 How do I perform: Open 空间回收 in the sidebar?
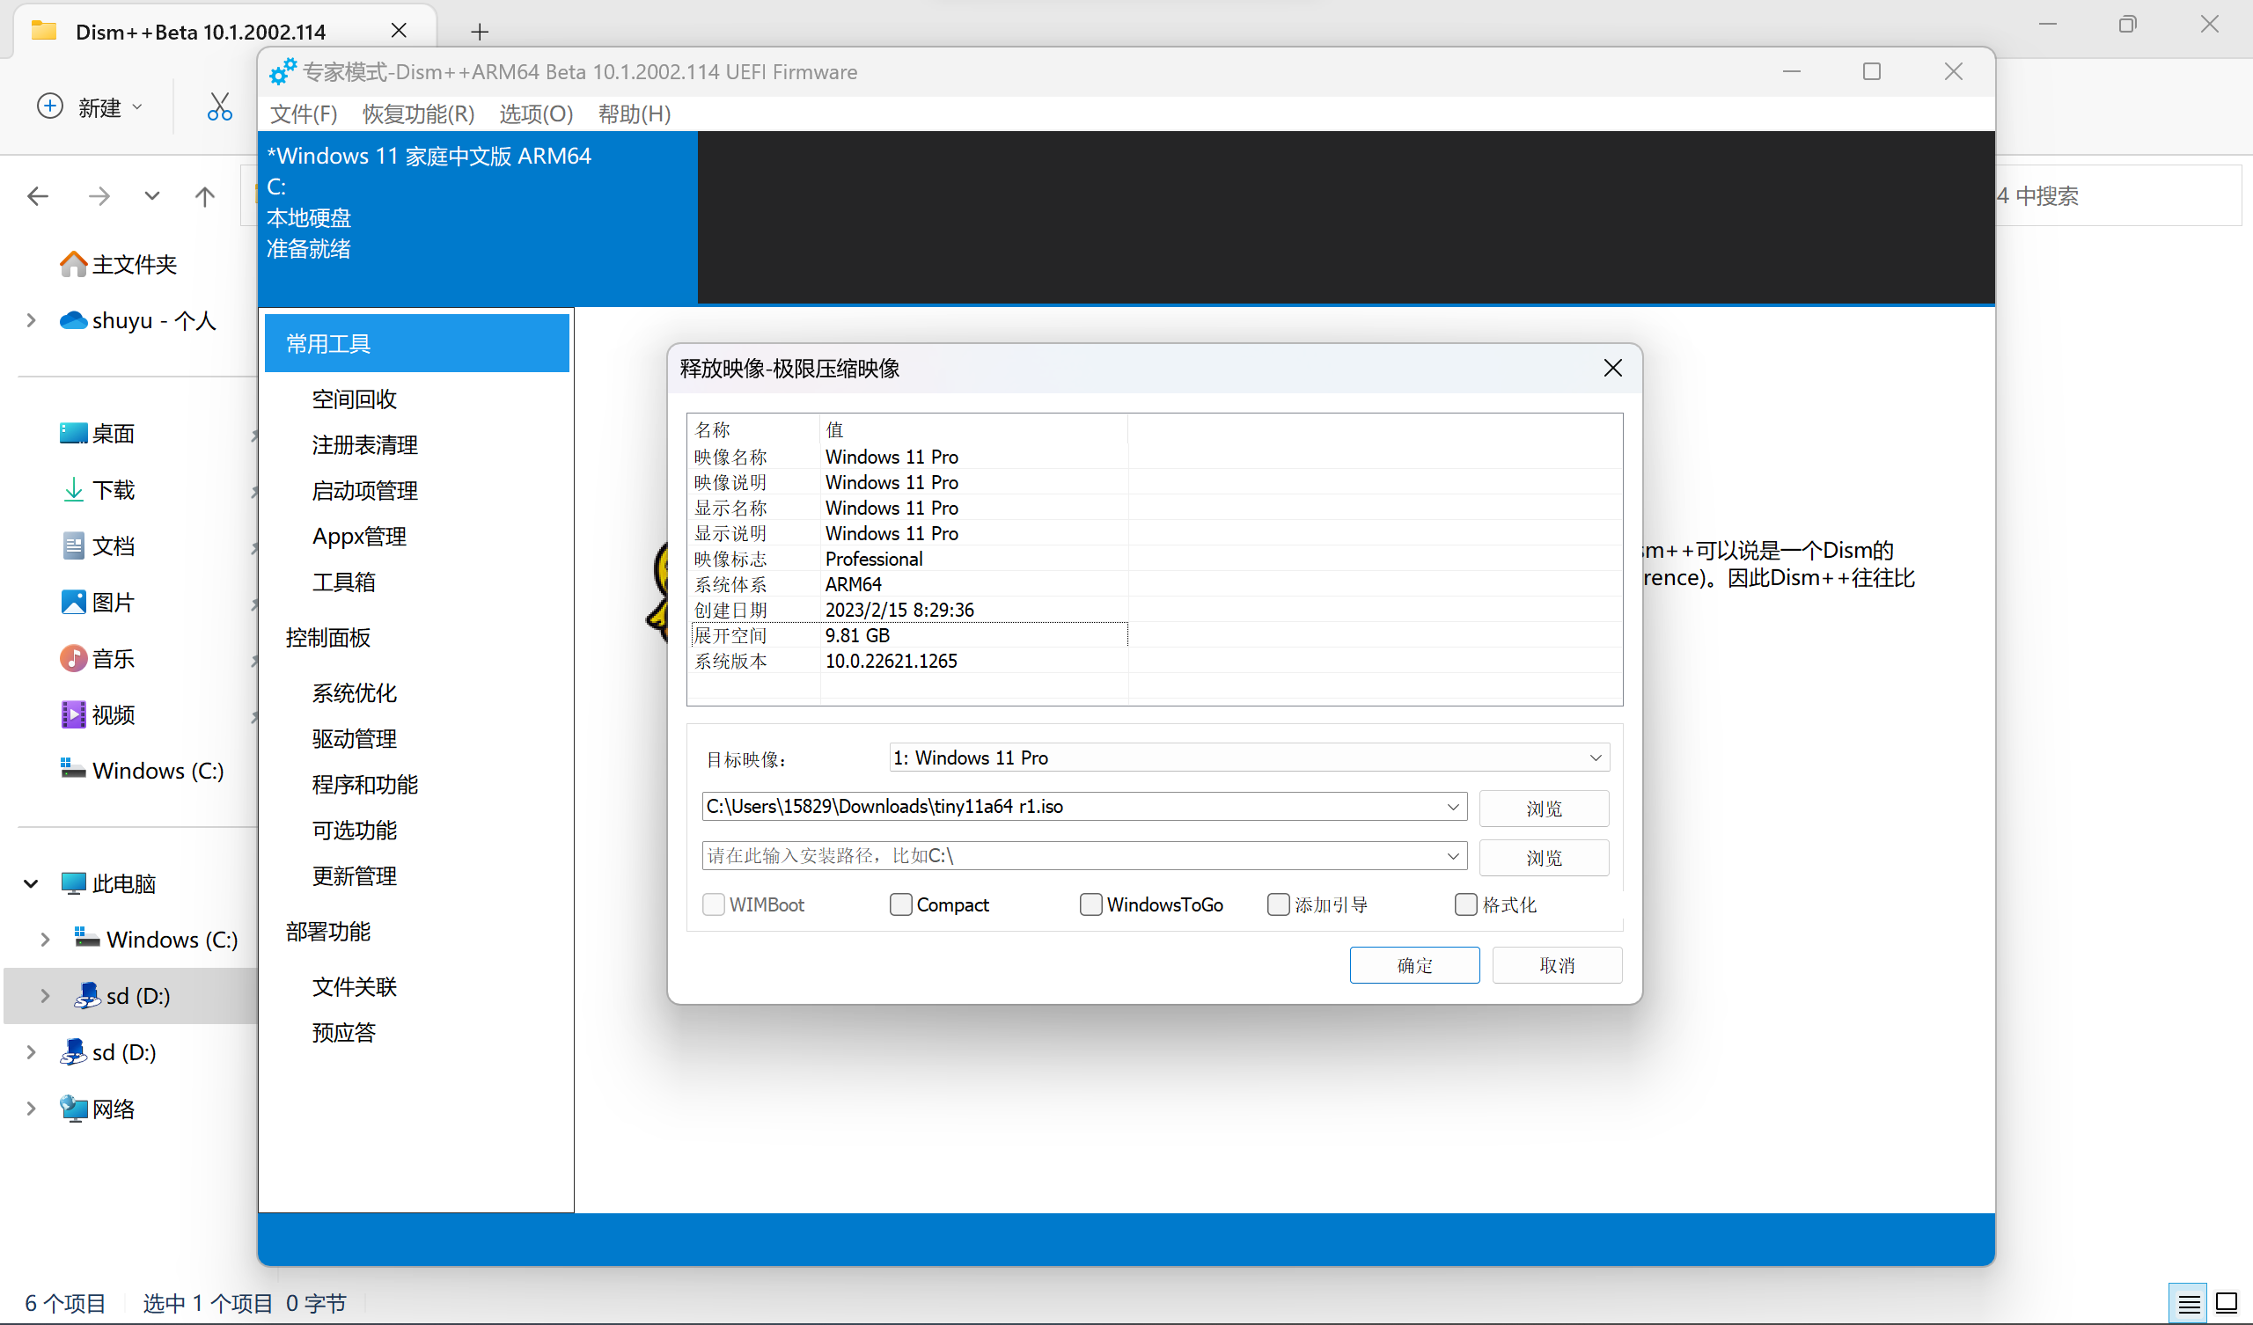354,399
